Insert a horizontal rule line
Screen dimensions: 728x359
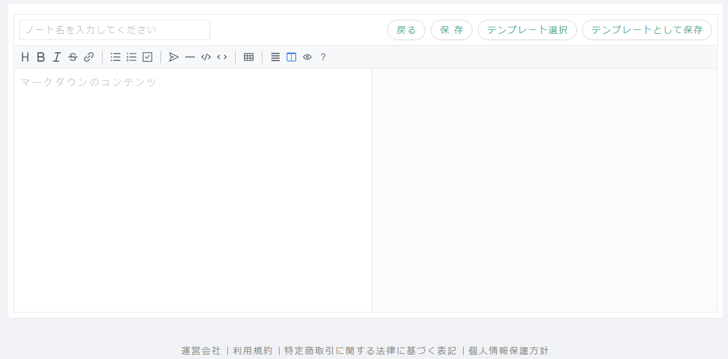tap(190, 57)
